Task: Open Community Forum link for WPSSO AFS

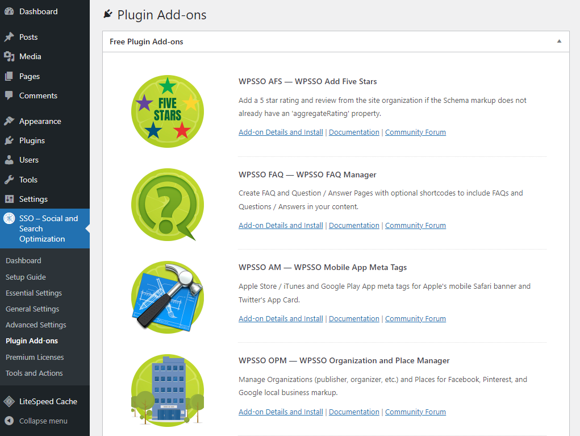Action: click(x=415, y=132)
